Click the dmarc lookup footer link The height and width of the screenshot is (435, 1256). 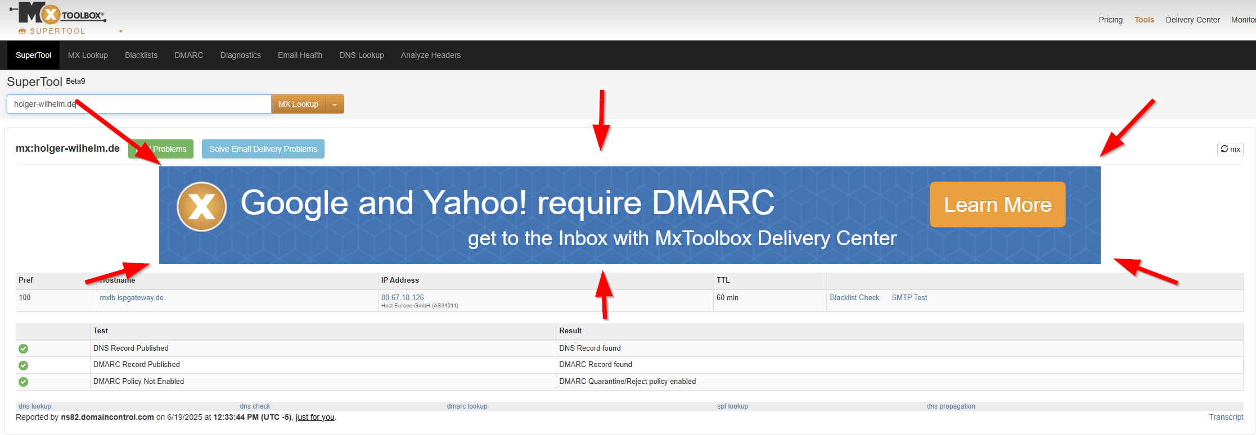(467, 406)
